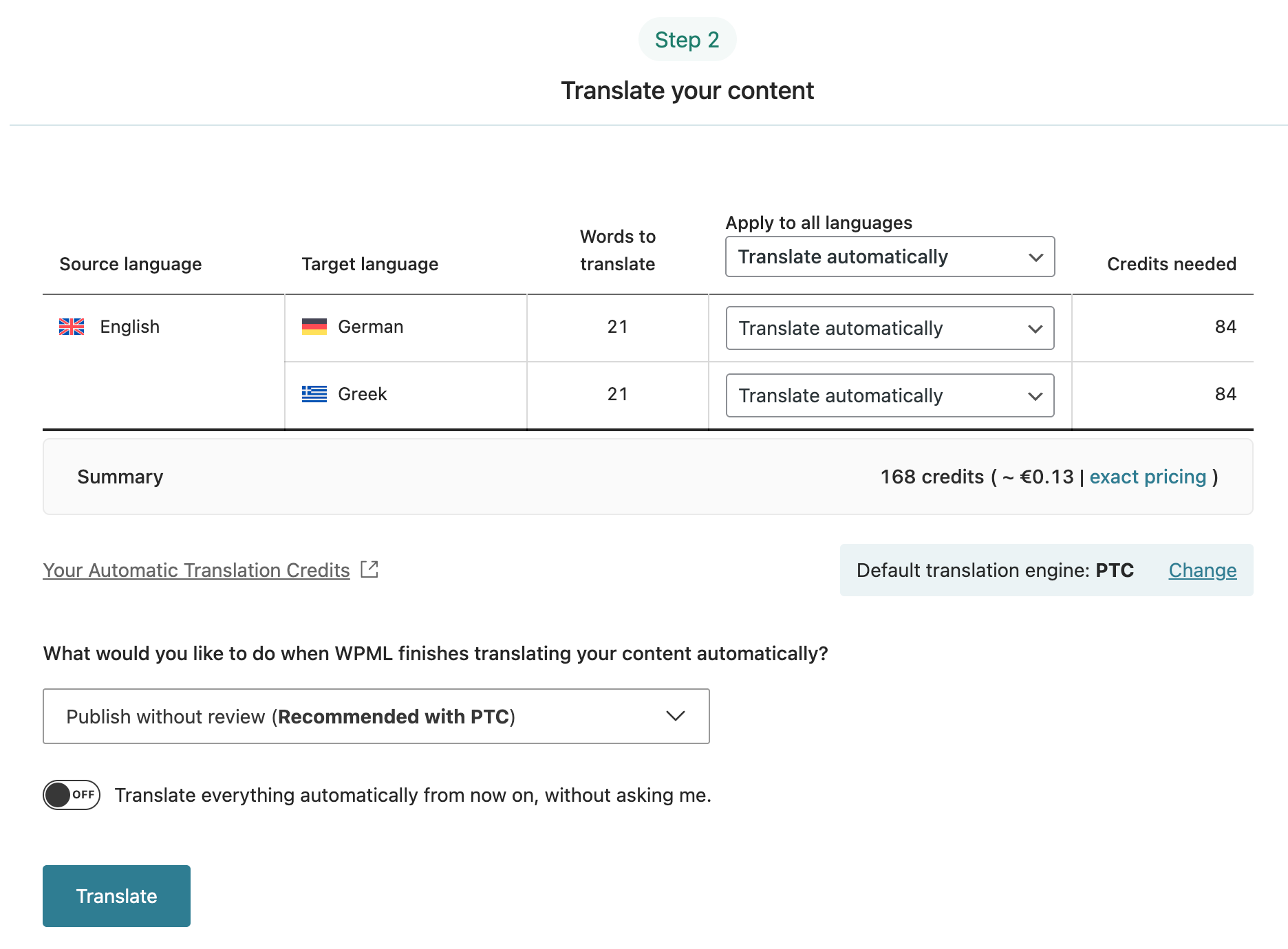The width and height of the screenshot is (1288, 949).
Task: Open Your Automatic Translation Credits link
Action: [196, 570]
